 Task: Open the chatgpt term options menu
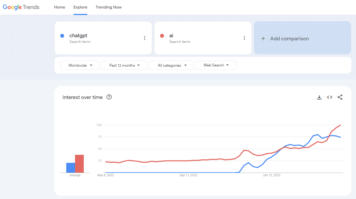coord(145,38)
